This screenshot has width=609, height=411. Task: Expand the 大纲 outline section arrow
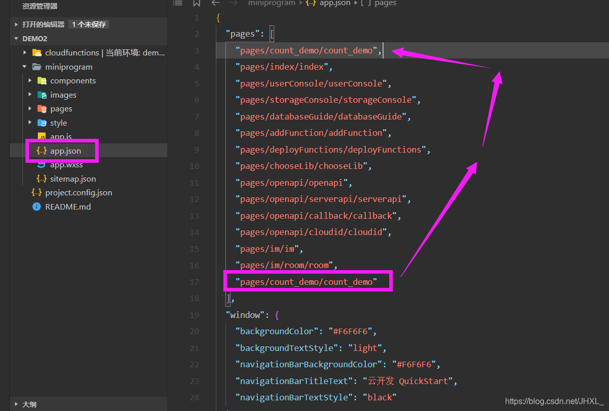coord(16,404)
